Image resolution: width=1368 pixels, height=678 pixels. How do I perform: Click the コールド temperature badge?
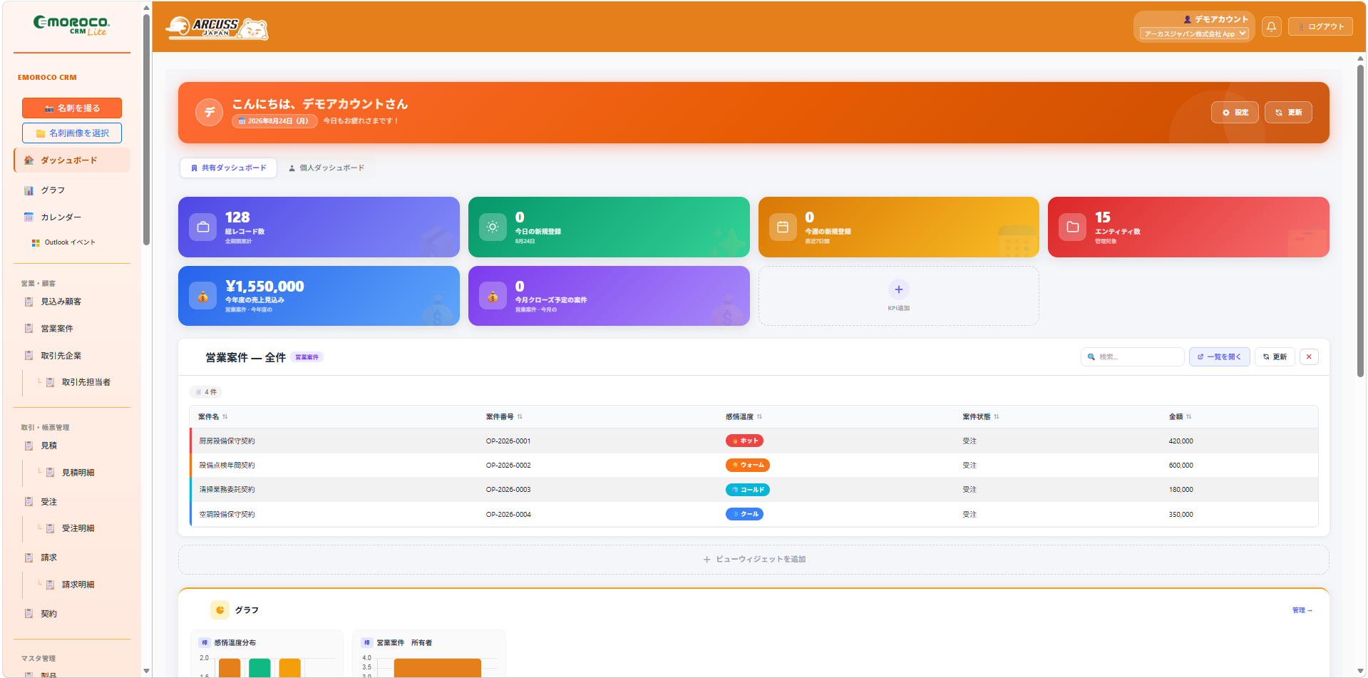[x=747, y=490]
